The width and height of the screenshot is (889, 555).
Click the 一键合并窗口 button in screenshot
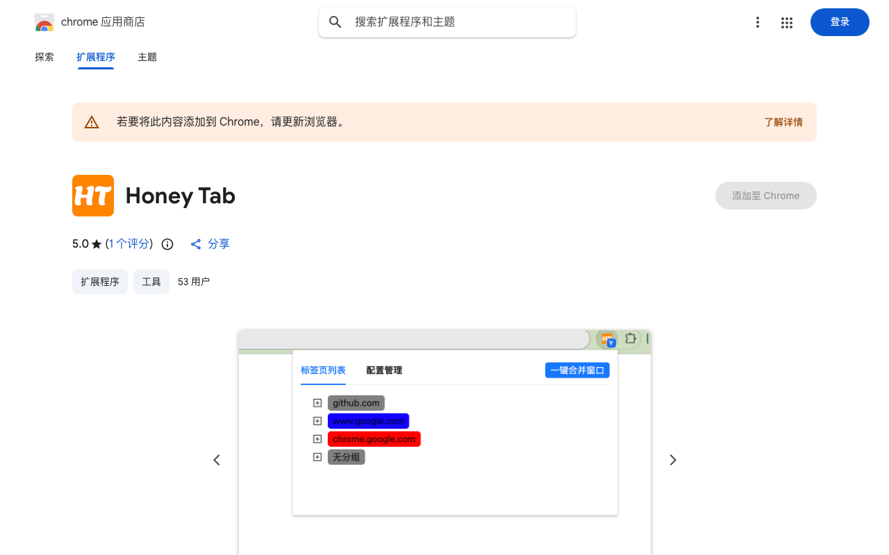[577, 370]
